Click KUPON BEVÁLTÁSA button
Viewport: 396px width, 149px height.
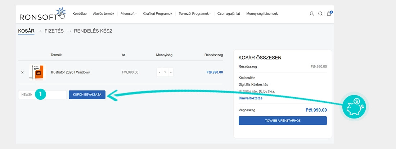click(87, 95)
